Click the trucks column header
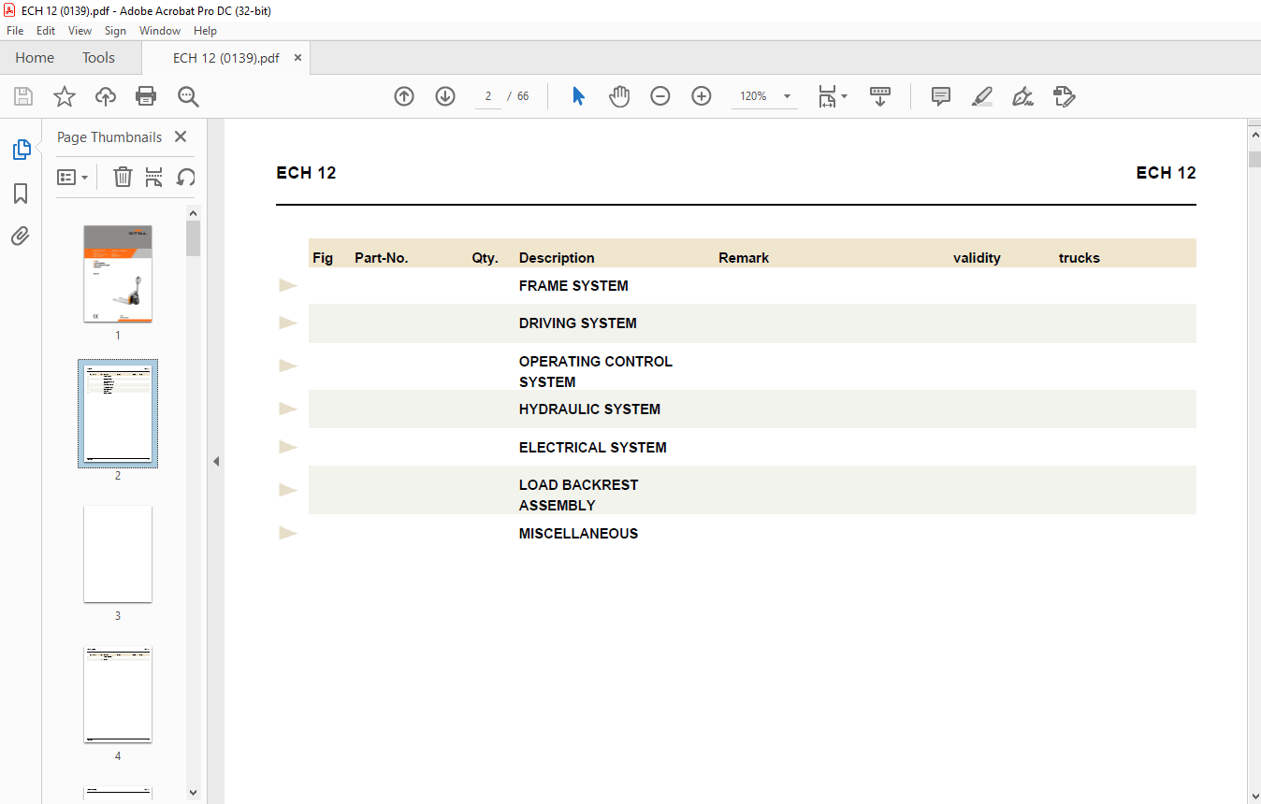Viewport: 1261px width, 804px height. coord(1080,258)
